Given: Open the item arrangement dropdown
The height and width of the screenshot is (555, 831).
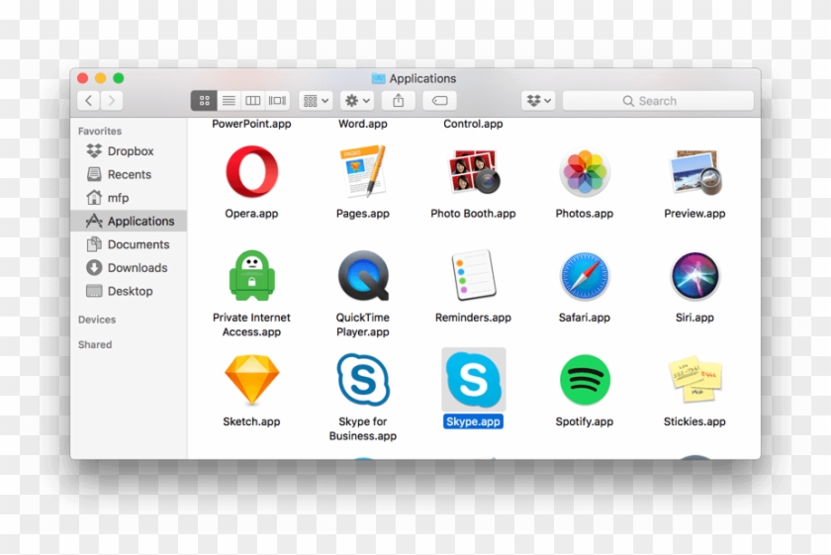Looking at the screenshot, I should pos(316,100).
